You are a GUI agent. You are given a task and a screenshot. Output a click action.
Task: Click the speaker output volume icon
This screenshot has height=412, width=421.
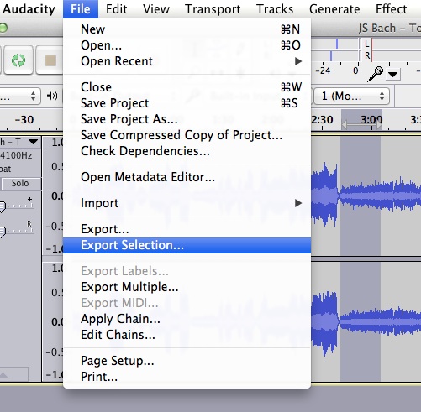pos(52,96)
